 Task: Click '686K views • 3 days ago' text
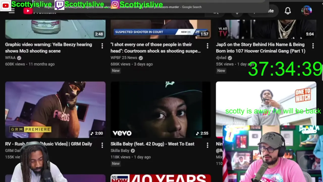pyautogui.click(x=131, y=64)
